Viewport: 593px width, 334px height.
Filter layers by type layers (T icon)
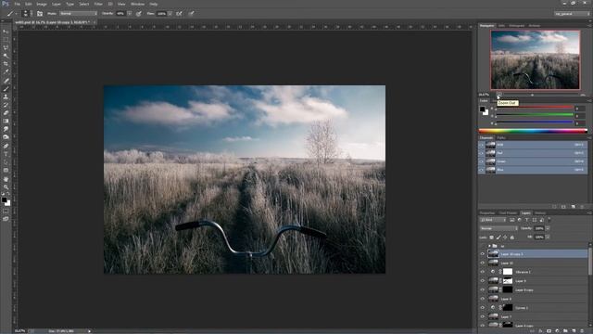(527, 220)
